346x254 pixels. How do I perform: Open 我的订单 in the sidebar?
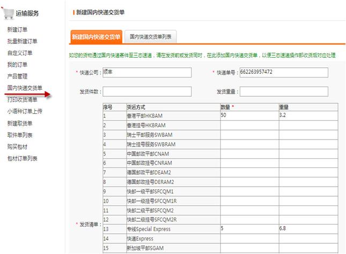17,65
